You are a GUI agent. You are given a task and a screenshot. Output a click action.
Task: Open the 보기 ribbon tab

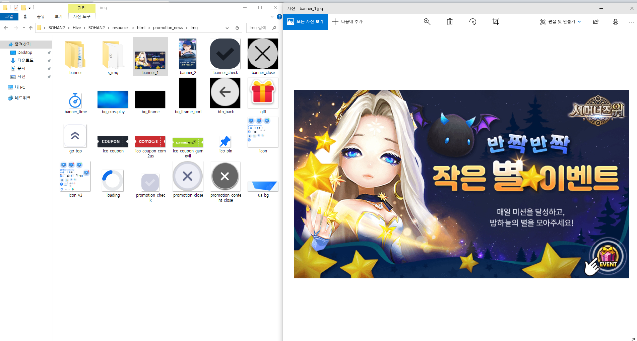59,16
